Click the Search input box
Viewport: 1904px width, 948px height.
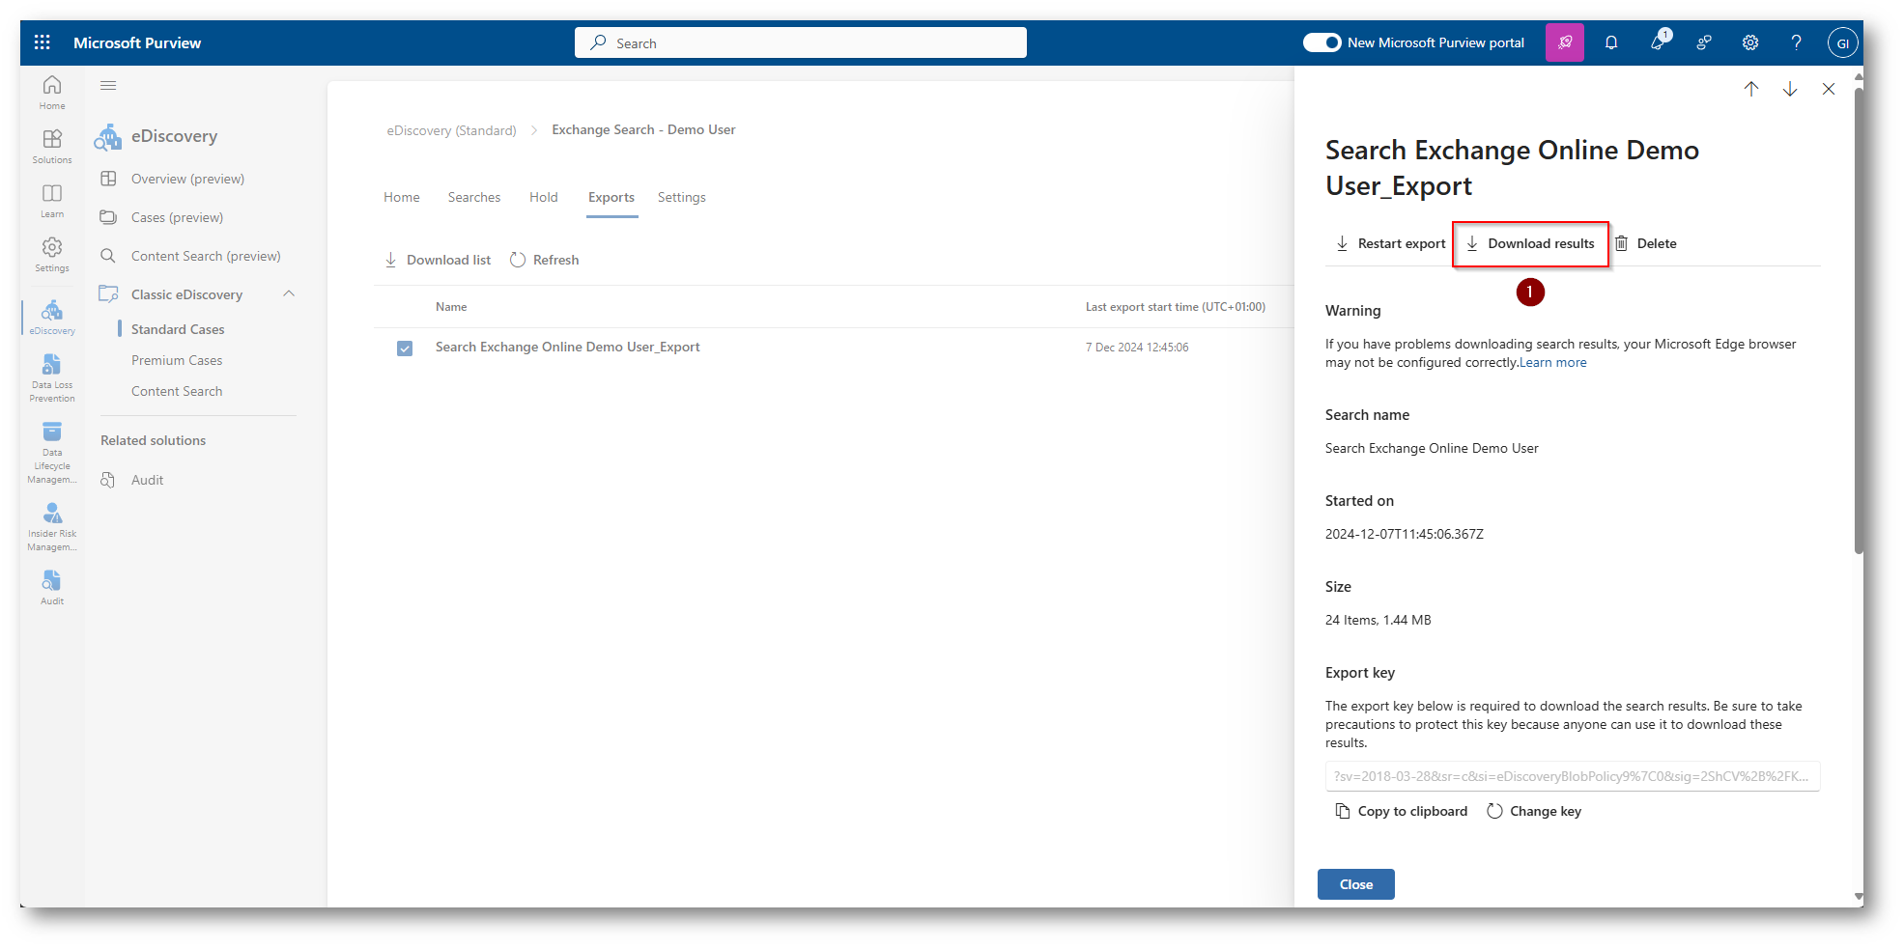[x=800, y=43]
